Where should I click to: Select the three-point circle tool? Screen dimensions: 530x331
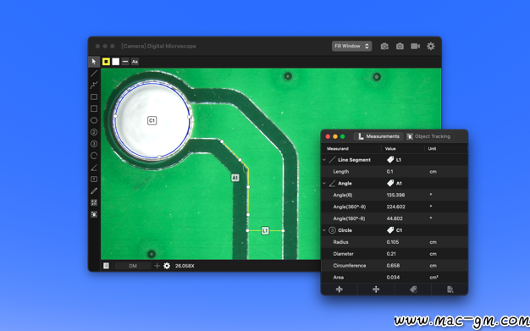click(x=94, y=144)
